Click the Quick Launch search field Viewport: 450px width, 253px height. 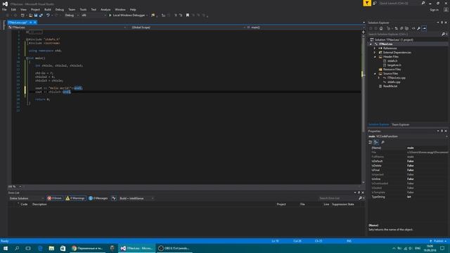pos(399,3)
